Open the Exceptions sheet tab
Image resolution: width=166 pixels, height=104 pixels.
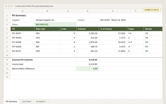coord(41,102)
